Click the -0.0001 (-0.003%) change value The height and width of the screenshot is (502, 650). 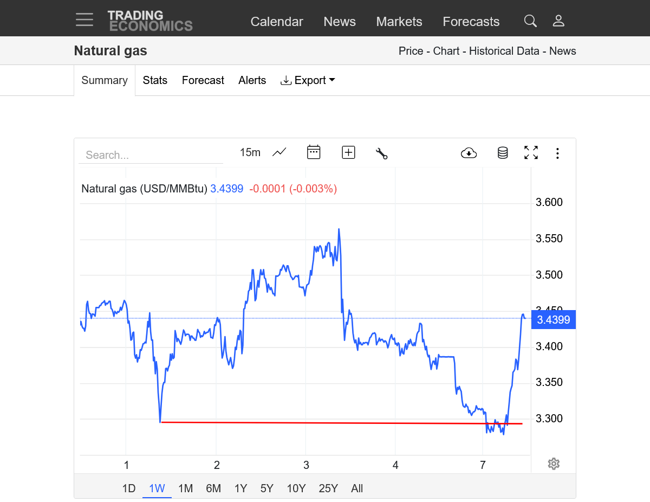coord(293,189)
